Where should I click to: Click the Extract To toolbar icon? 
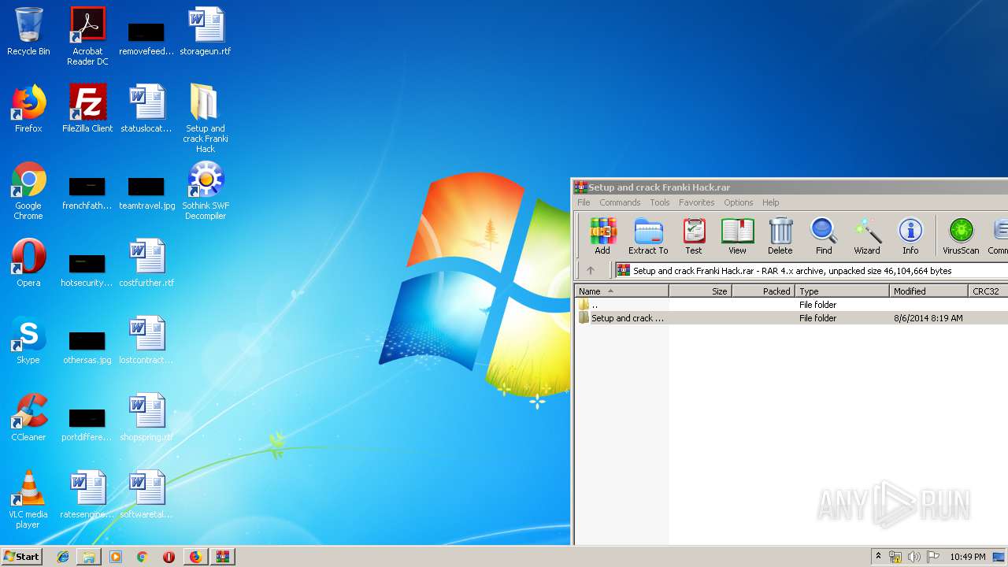pyautogui.click(x=648, y=236)
